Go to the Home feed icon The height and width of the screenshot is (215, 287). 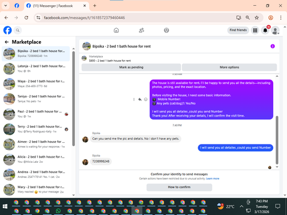click(x=116, y=30)
